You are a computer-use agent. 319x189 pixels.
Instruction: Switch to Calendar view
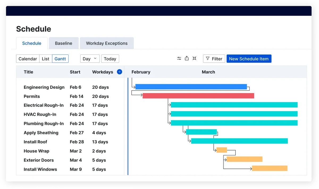(27, 58)
